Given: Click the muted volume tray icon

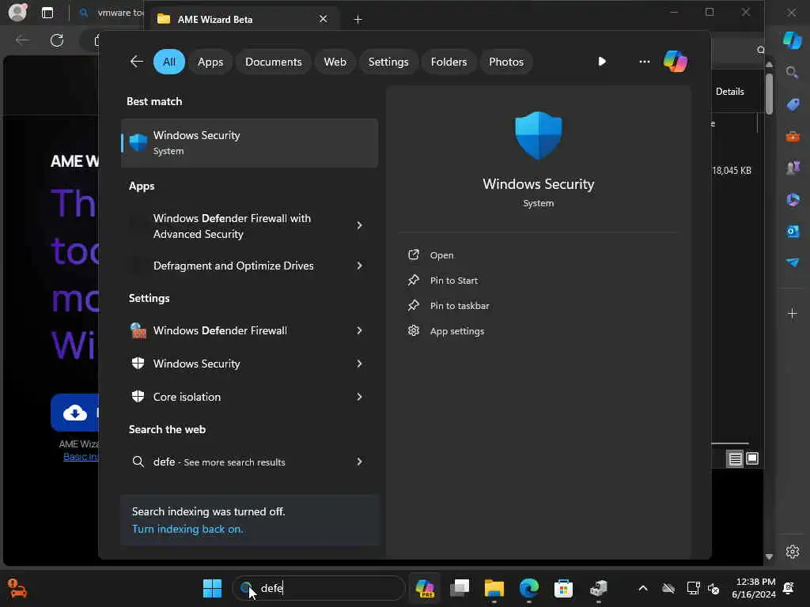Looking at the screenshot, I should click(x=713, y=588).
